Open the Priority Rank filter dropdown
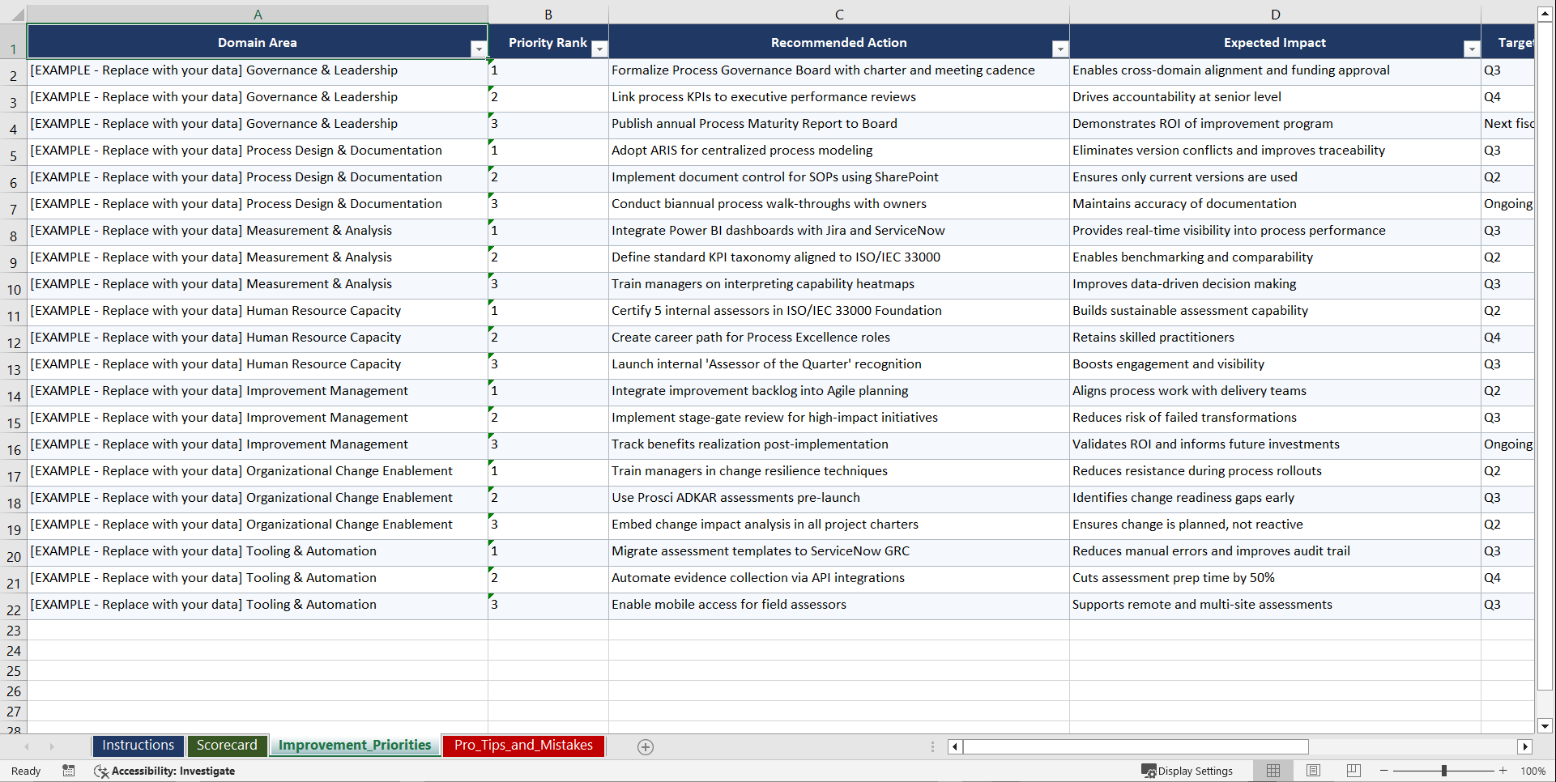Image resolution: width=1556 pixels, height=782 pixels. (599, 49)
